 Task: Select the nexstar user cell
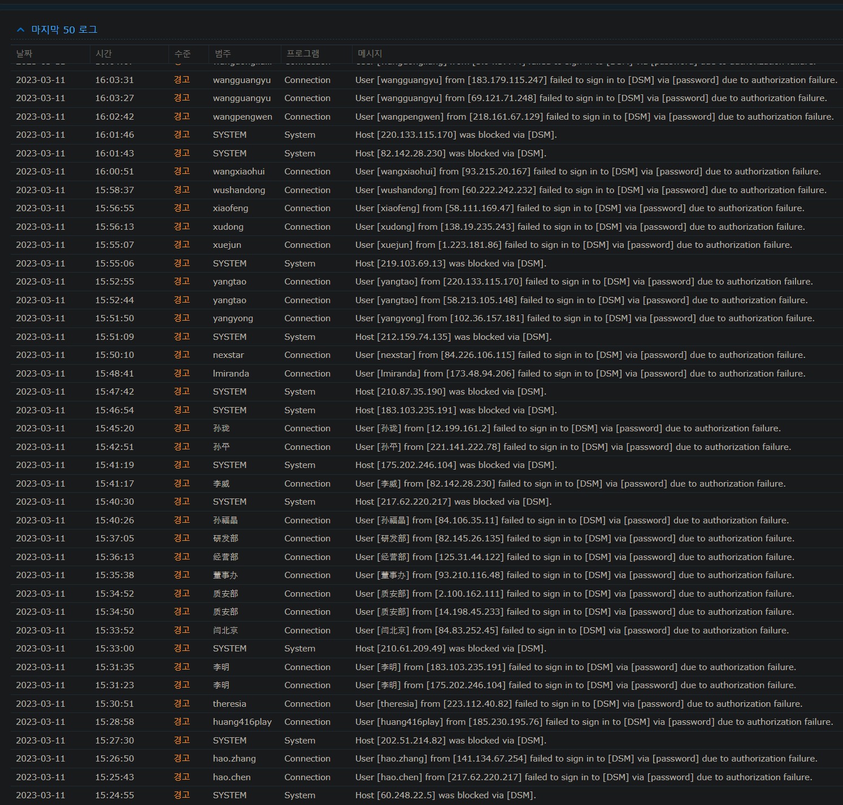(229, 355)
